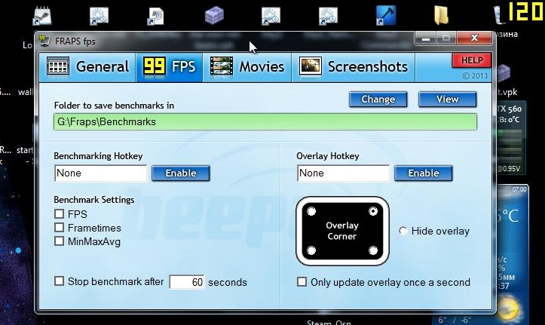Select the top-left overlay corner

tap(311, 211)
